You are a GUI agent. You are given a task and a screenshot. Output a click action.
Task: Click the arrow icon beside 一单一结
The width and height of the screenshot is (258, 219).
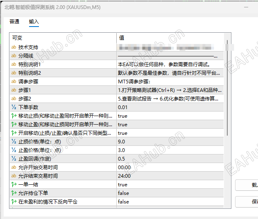14,184
